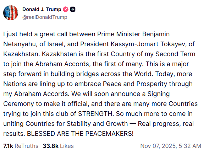Open the Nov 07, 2025 timestamp

159,146
